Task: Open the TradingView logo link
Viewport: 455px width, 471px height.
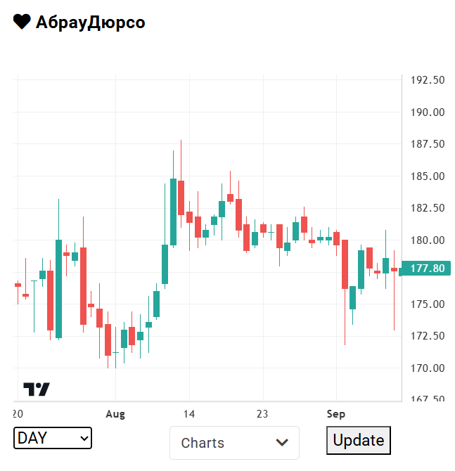Action: coord(37,389)
